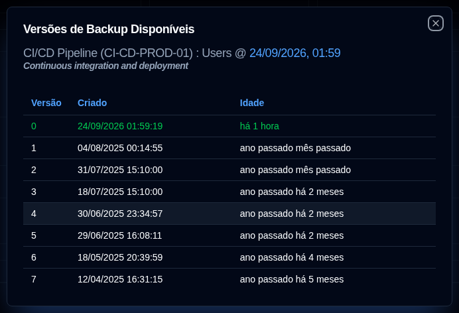Close the backup versions dialog
The height and width of the screenshot is (313, 459).
pos(436,23)
